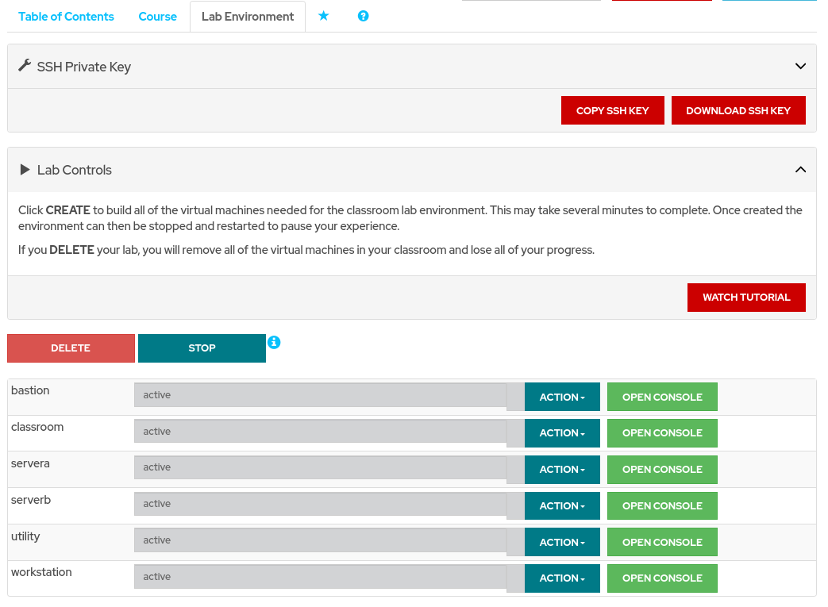828x607 pixels.
Task: Switch to the Table of Contents tab
Action: pos(66,17)
